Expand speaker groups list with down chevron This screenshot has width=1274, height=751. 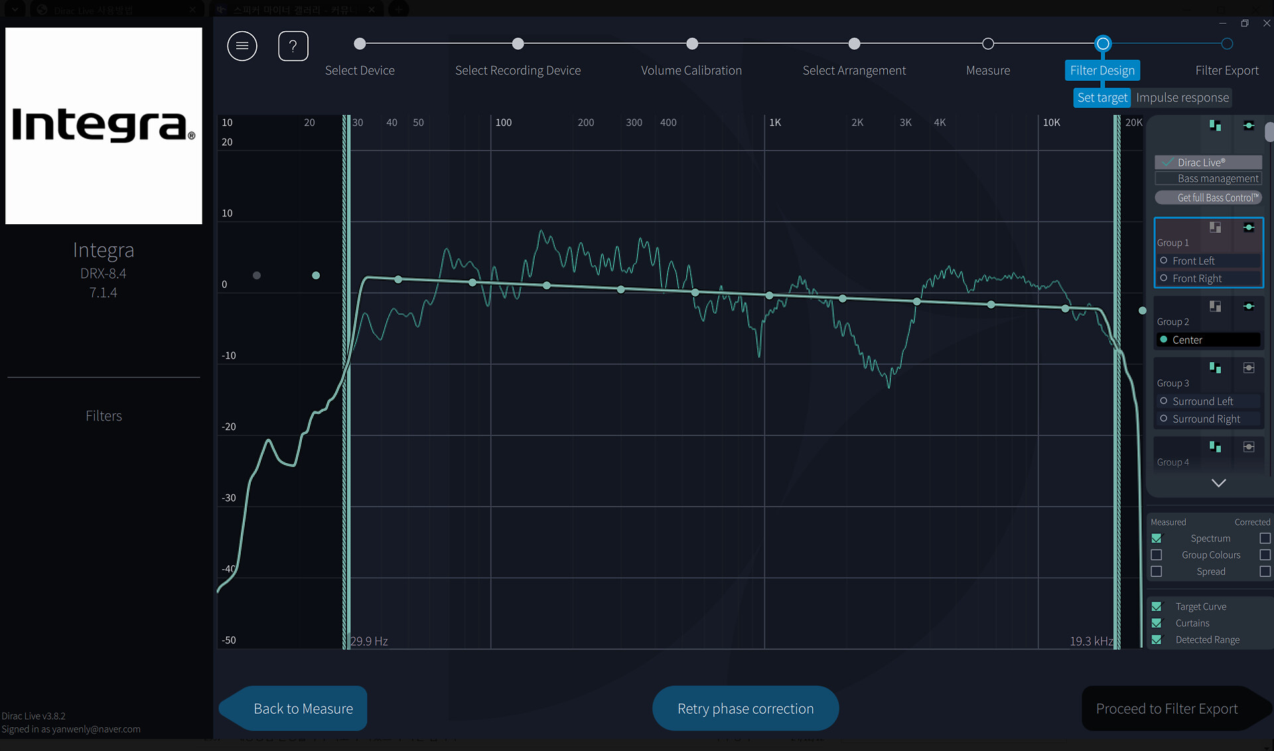[1218, 483]
